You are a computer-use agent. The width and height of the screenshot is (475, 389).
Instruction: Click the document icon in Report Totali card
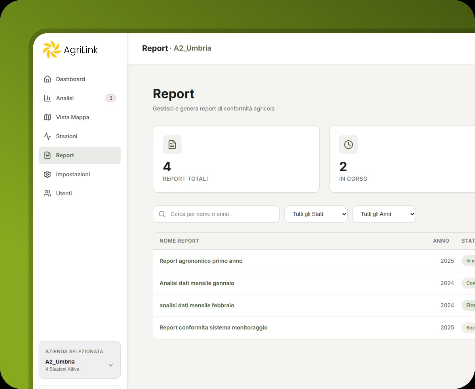(172, 145)
